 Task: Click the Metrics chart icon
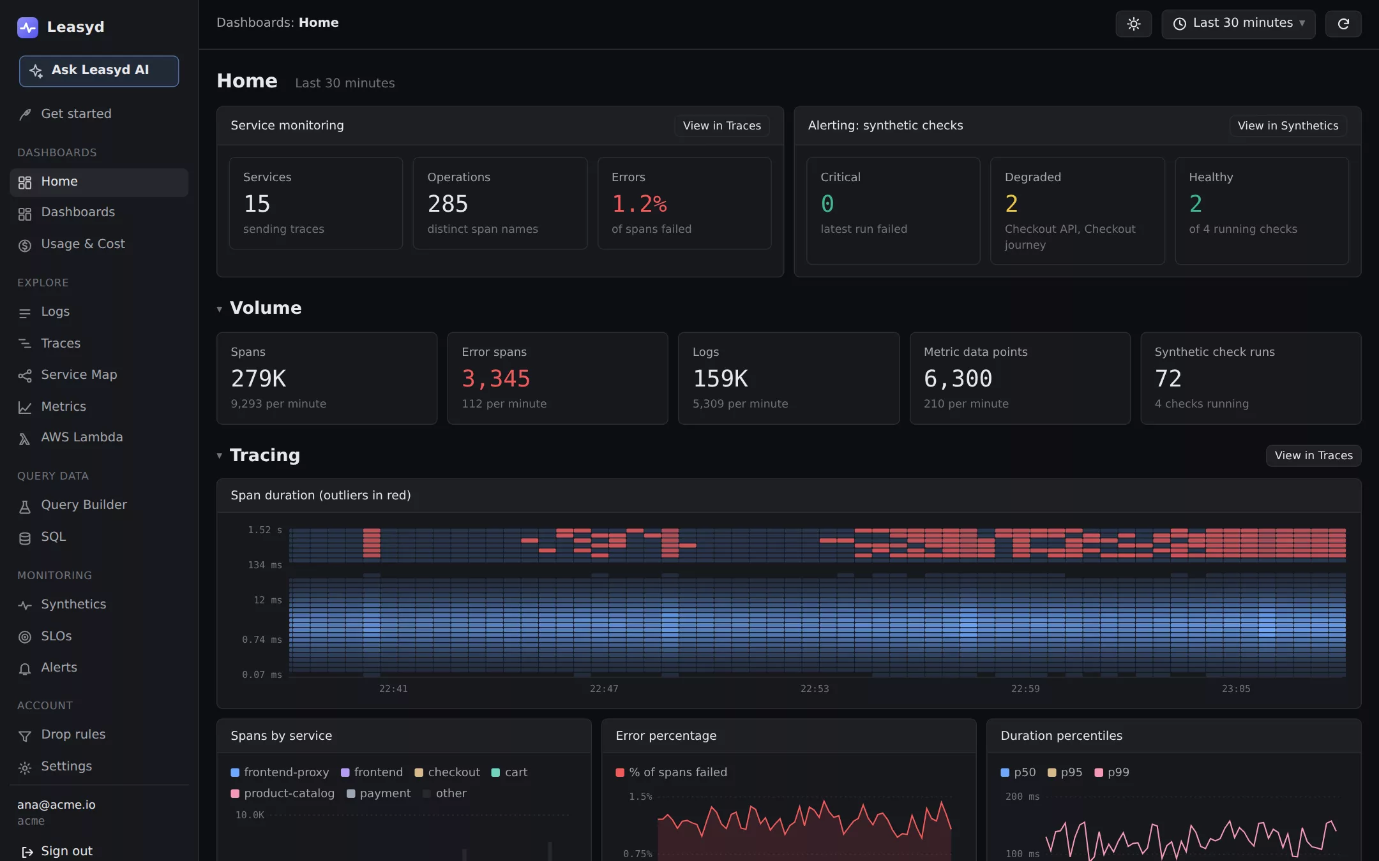25,407
